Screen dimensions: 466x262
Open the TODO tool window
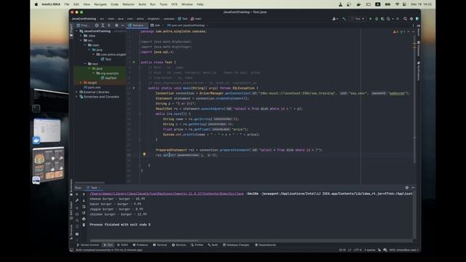[x=122, y=245]
